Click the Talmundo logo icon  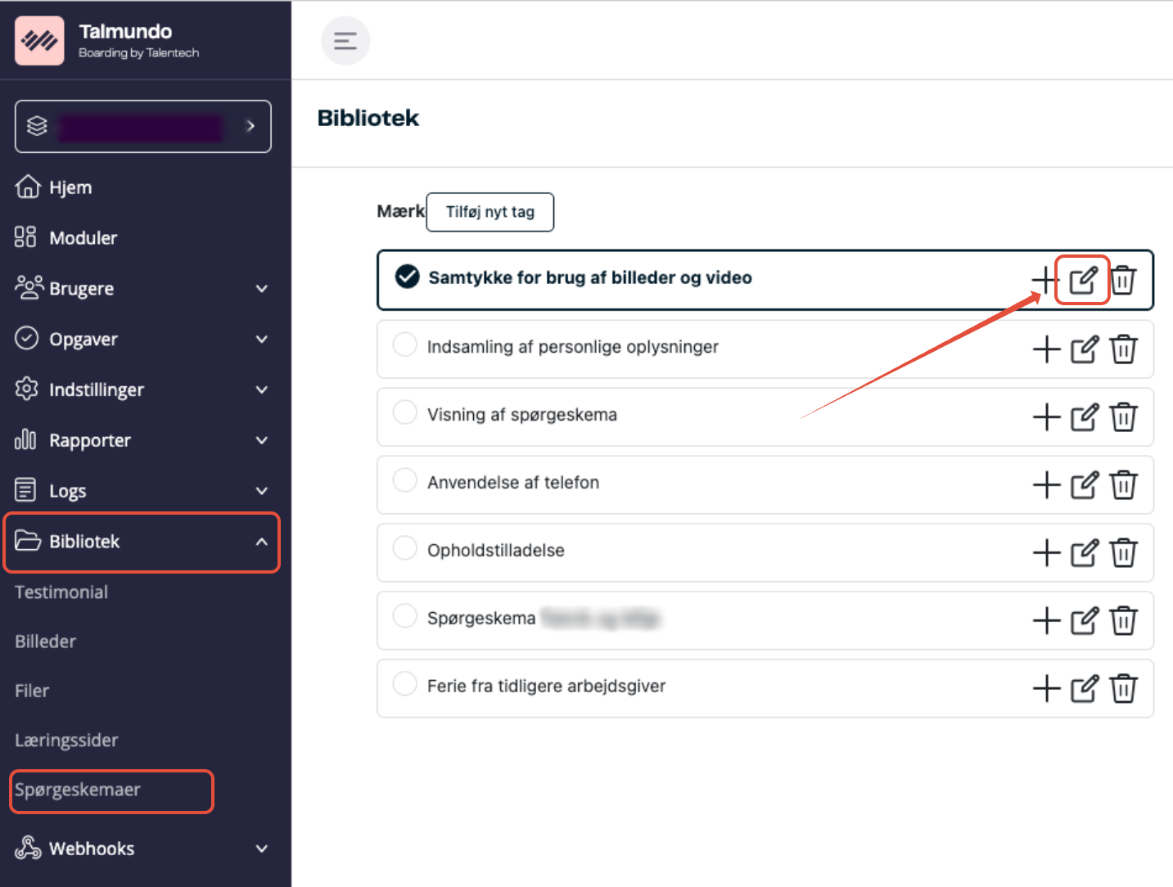click(x=39, y=40)
